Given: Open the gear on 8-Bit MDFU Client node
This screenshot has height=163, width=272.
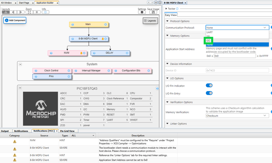Looking at the screenshot, I should 106,39.
